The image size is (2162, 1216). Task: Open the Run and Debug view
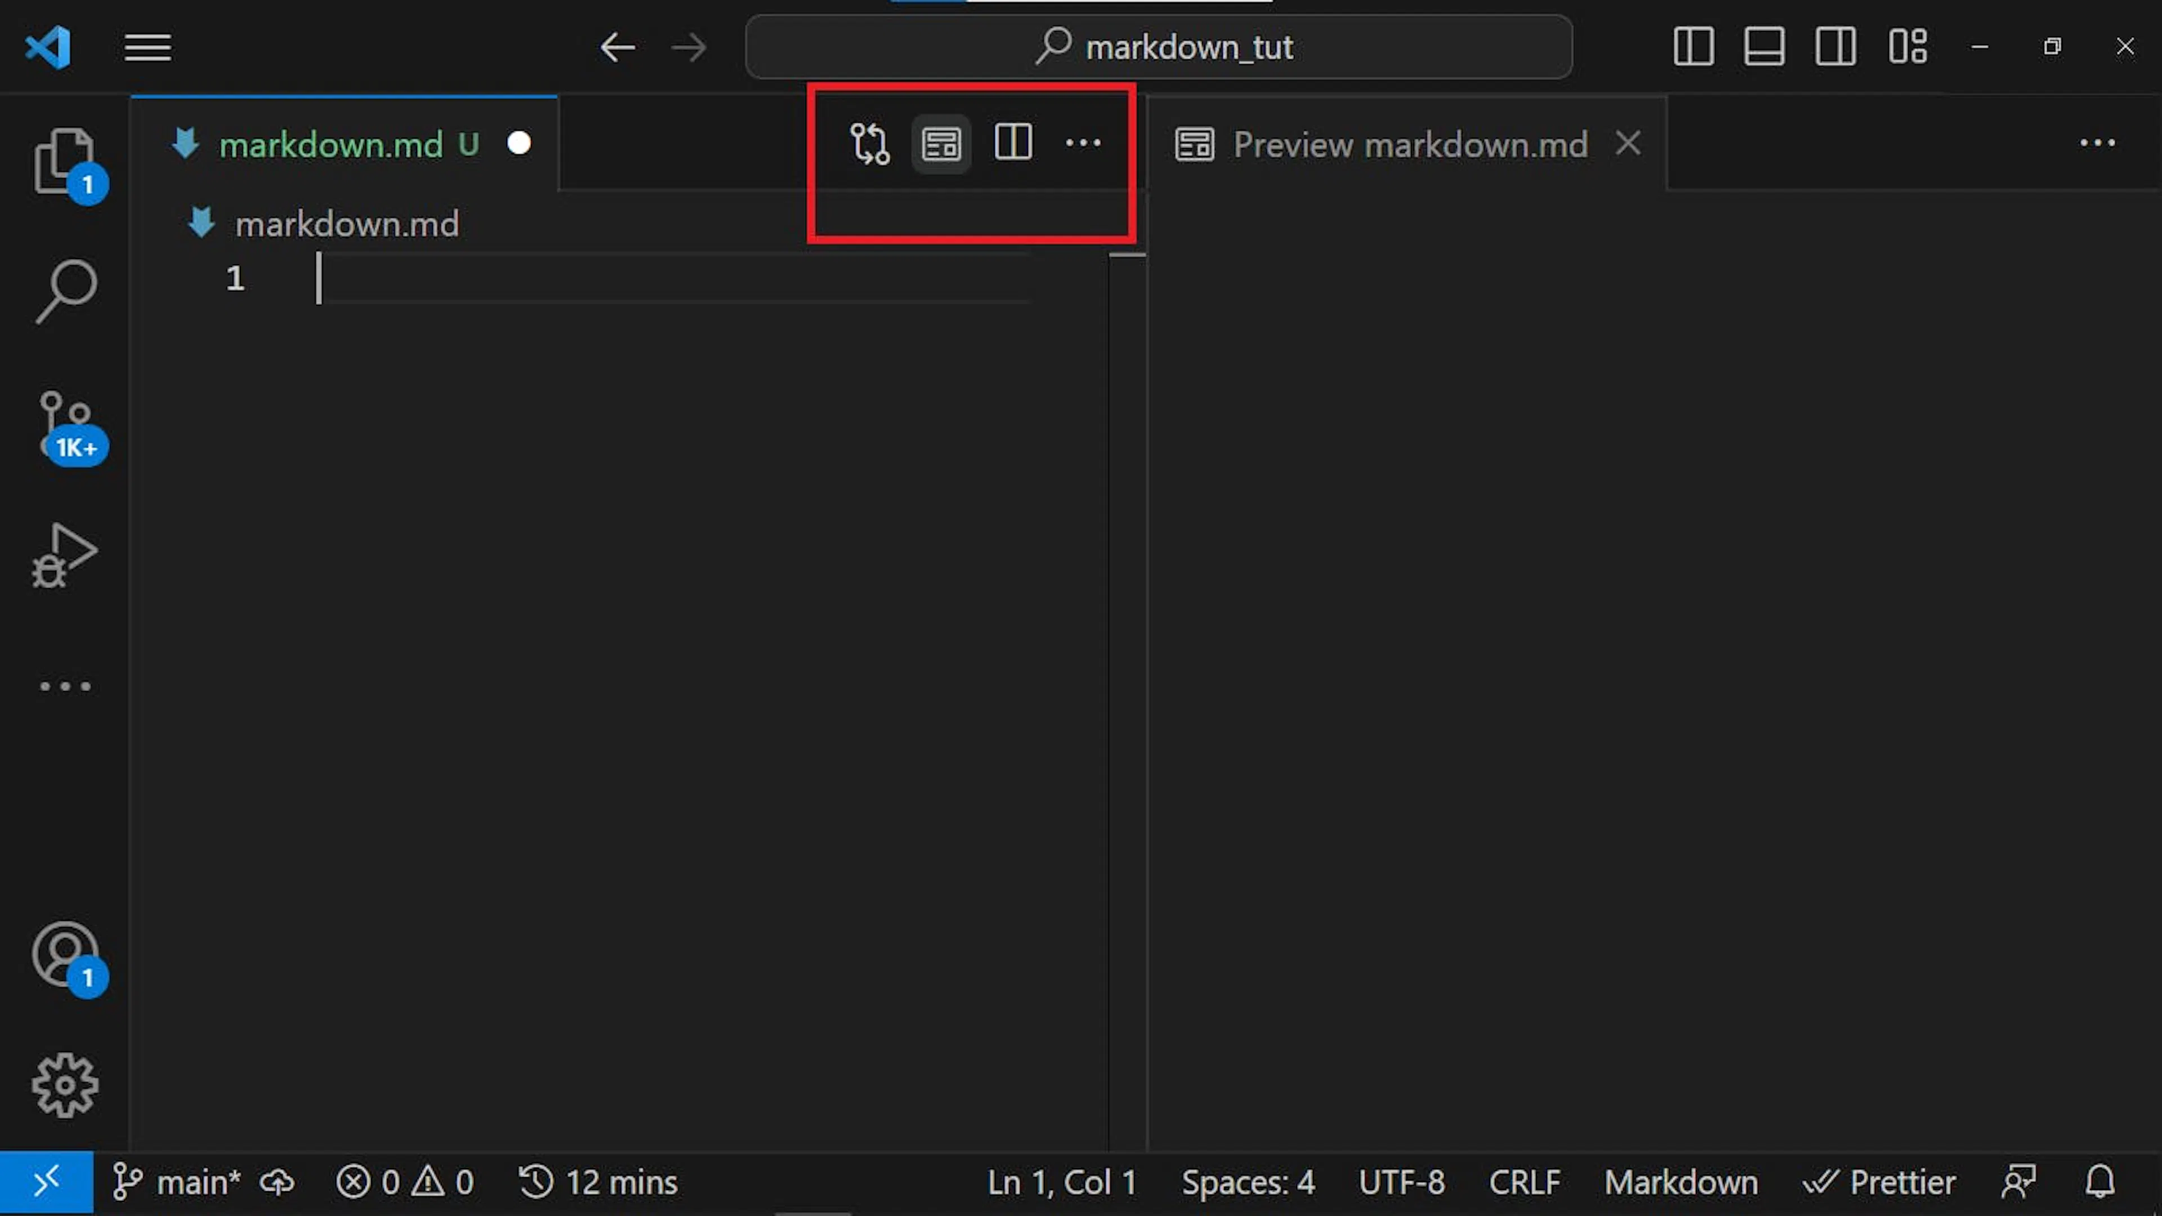pos(65,555)
